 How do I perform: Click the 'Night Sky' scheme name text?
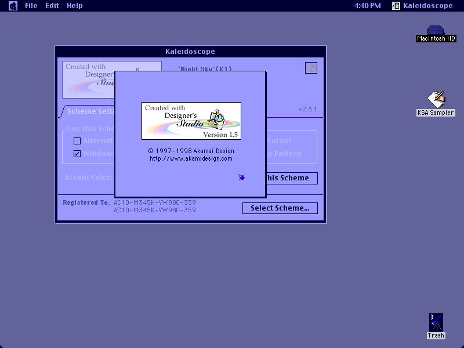coord(205,68)
